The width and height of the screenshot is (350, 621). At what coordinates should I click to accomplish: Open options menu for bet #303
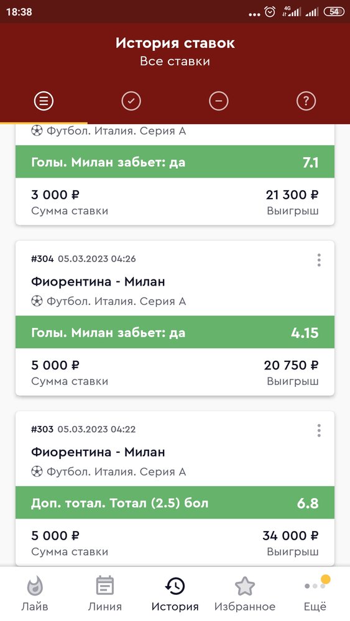pyautogui.click(x=319, y=430)
